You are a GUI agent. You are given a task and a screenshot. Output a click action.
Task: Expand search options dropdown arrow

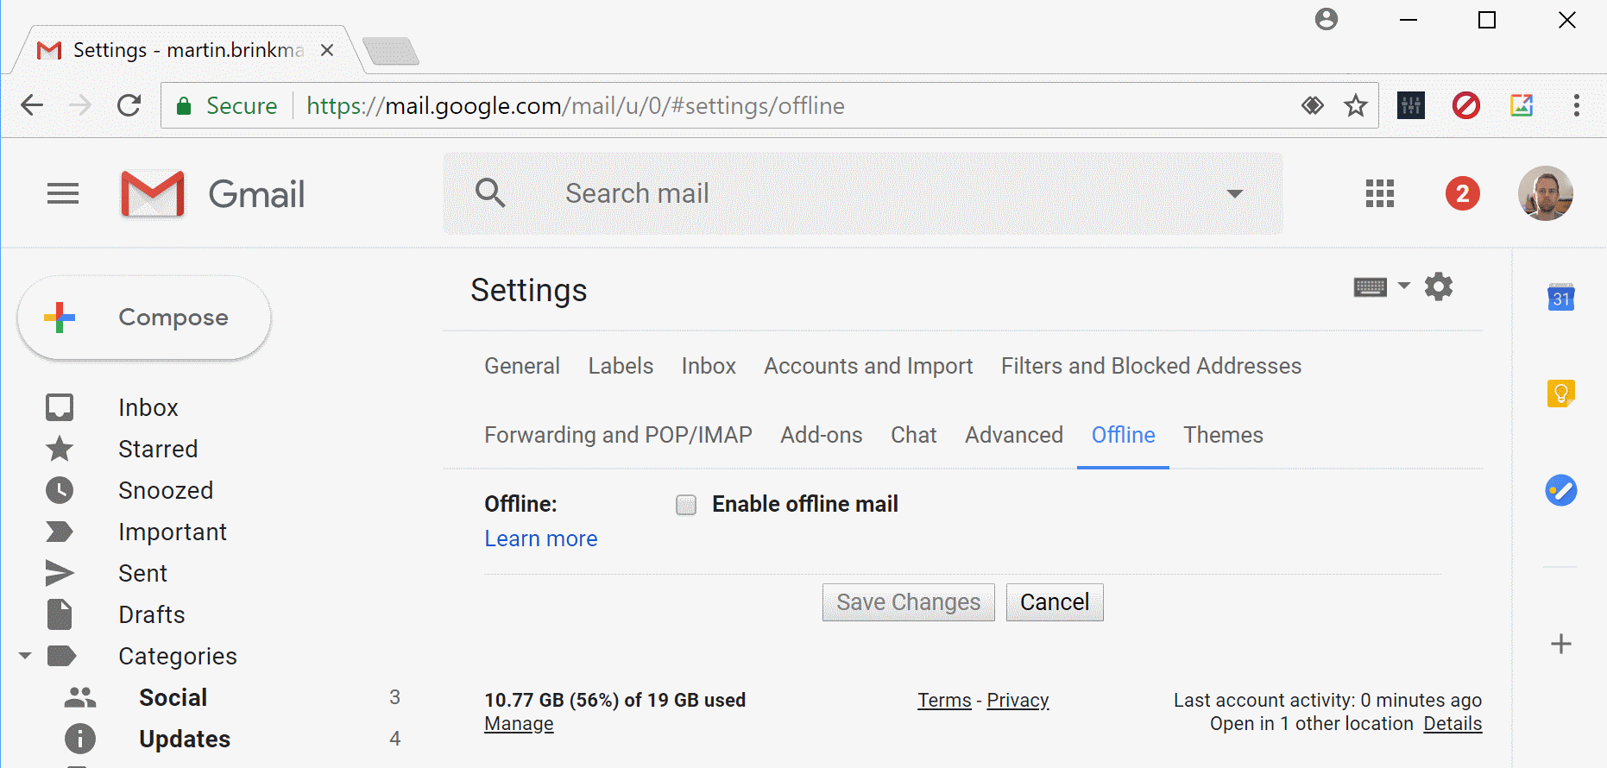pyautogui.click(x=1235, y=193)
